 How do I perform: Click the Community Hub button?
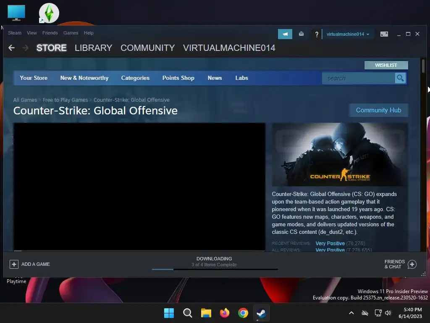(378, 110)
